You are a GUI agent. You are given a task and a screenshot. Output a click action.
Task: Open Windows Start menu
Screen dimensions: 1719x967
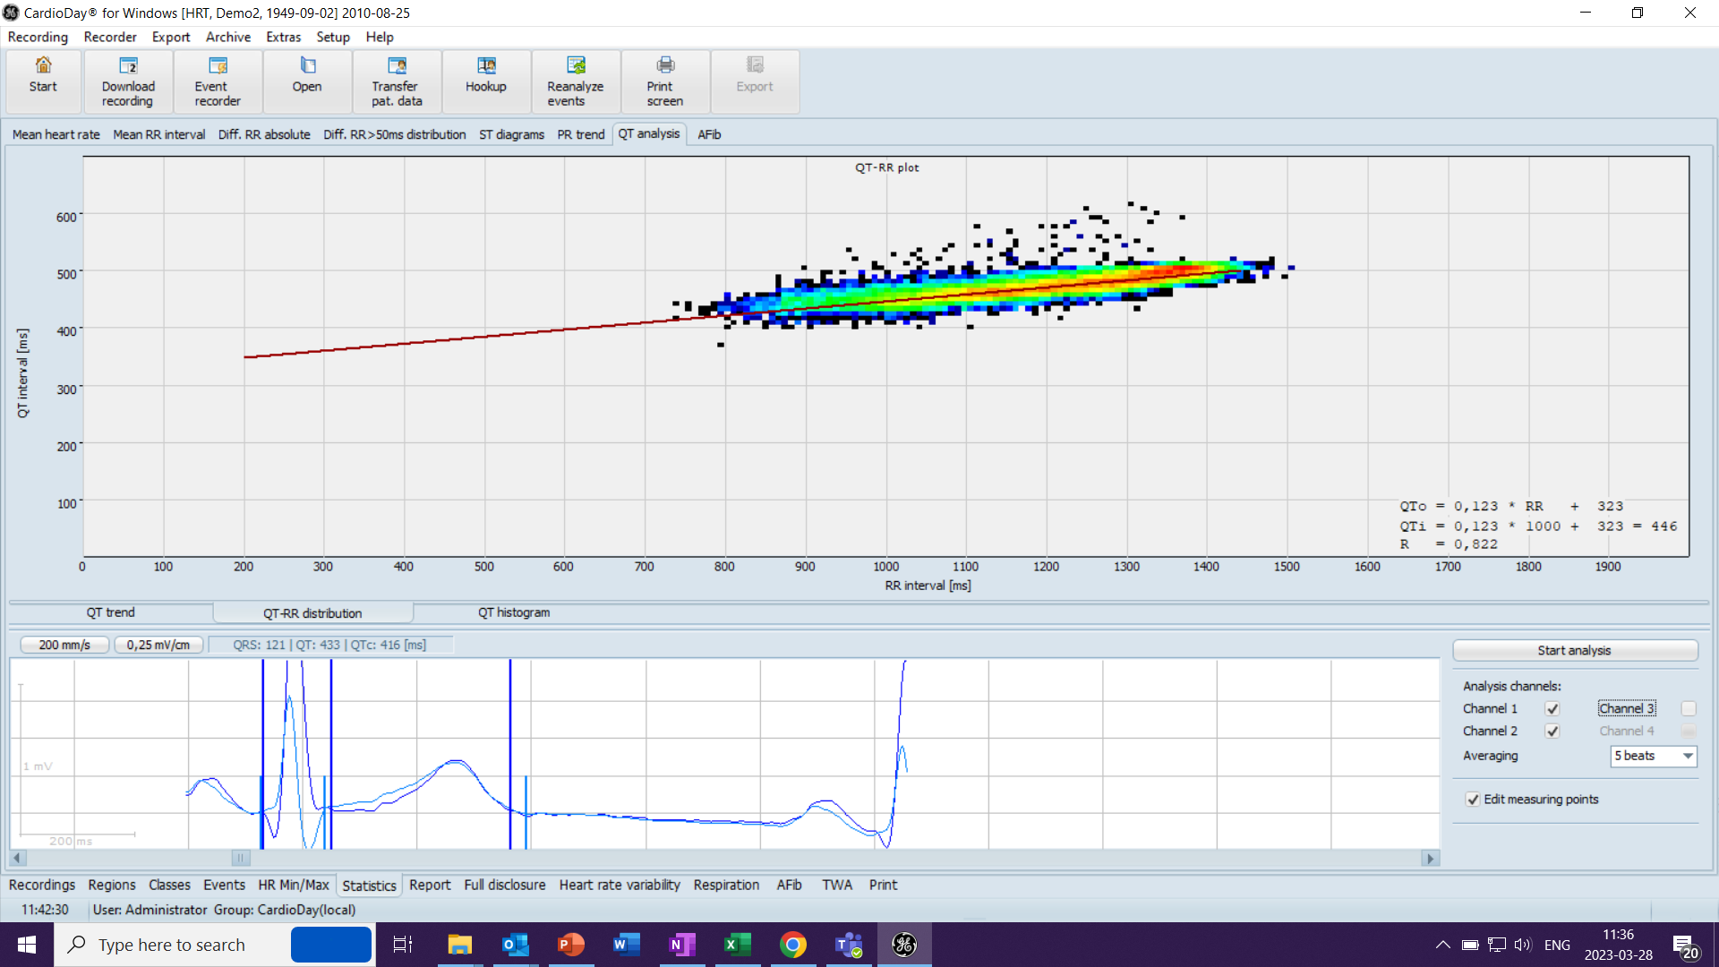[27, 945]
